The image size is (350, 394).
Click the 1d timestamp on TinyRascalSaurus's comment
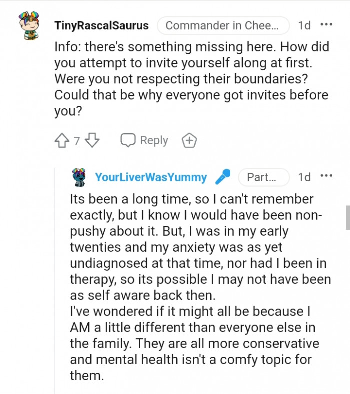pyautogui.click(x=304, y=25)
